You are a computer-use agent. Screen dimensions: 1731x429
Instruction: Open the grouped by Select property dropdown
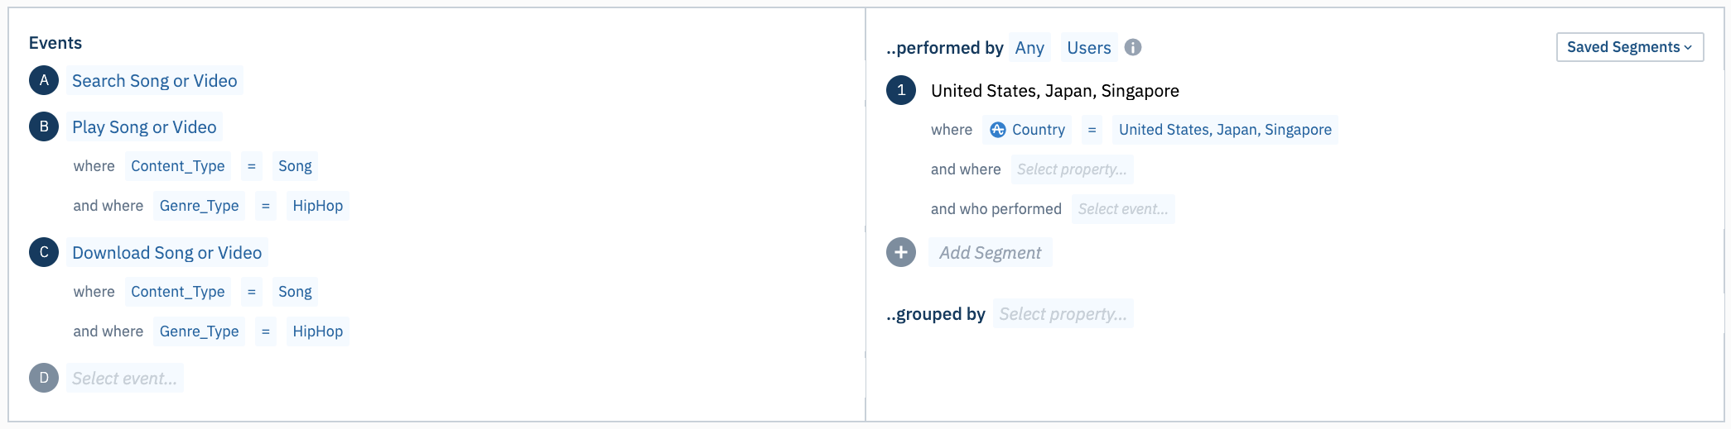1063,314
